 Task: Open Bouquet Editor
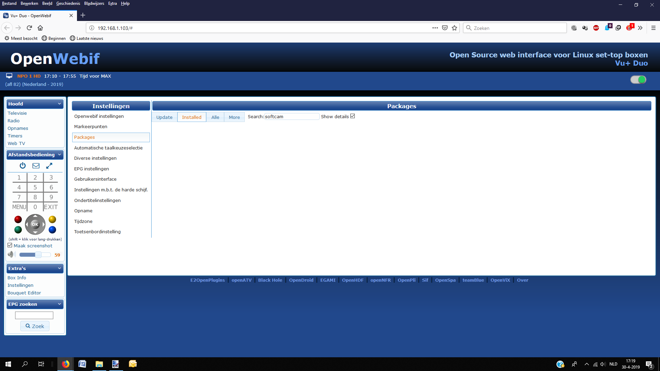[24, 293]
